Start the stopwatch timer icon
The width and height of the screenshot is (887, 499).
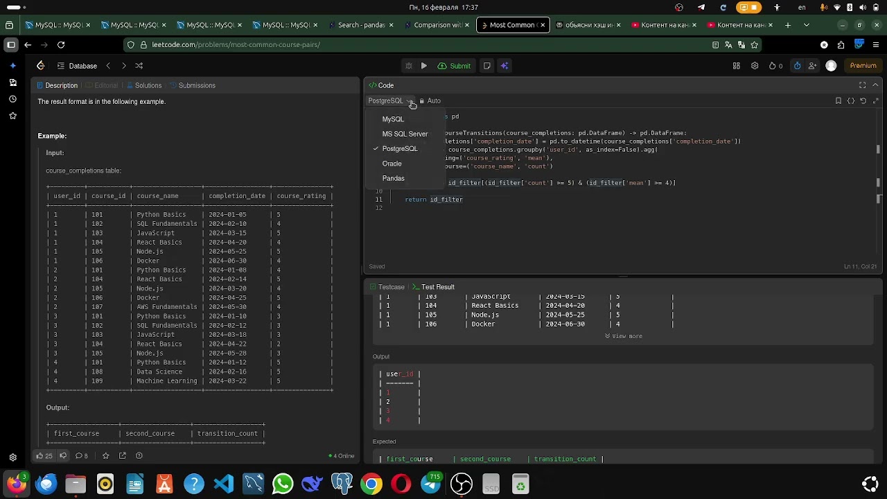797,66
